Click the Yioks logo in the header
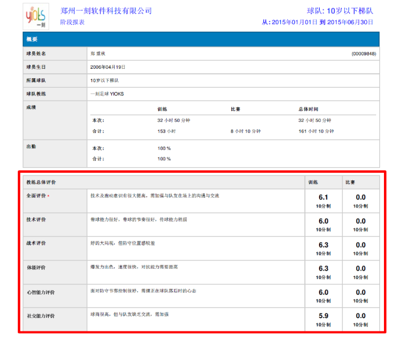403x337 pixels. pos(36,16)
